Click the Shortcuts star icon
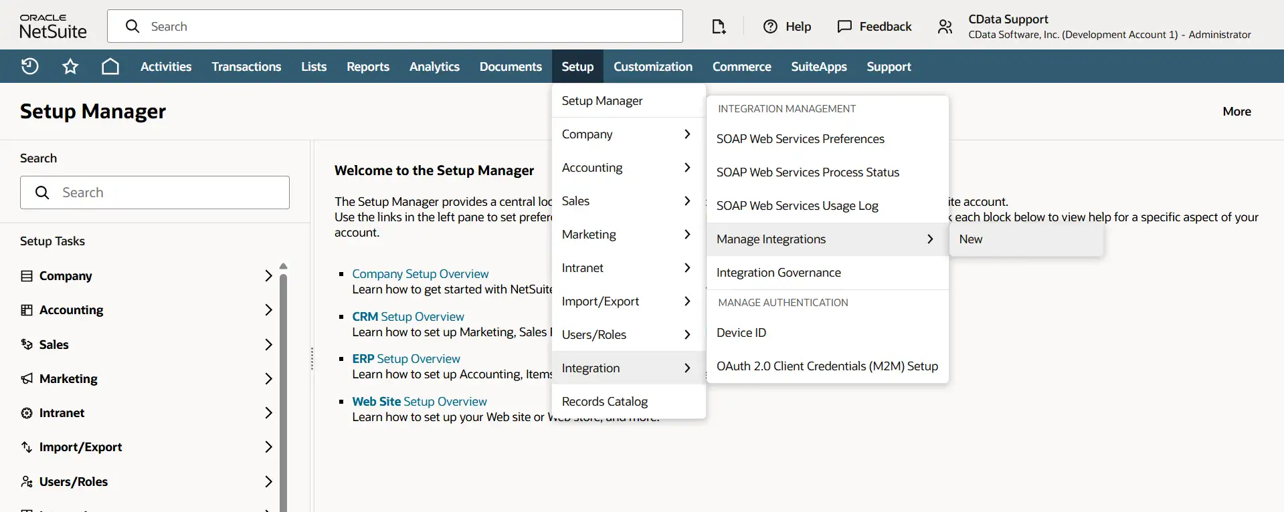This screenshot has width=1284, height=512. tap(70, 66)
